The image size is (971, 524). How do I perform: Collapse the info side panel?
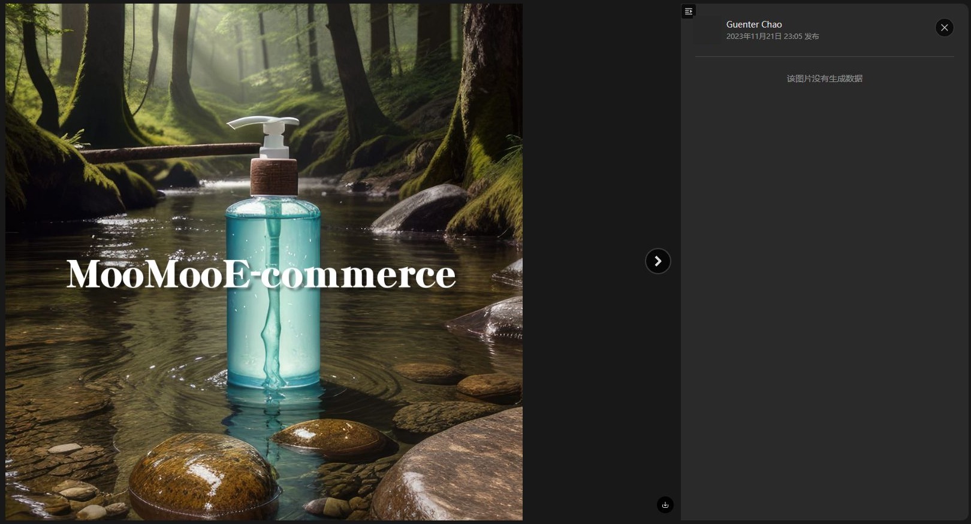688,11
